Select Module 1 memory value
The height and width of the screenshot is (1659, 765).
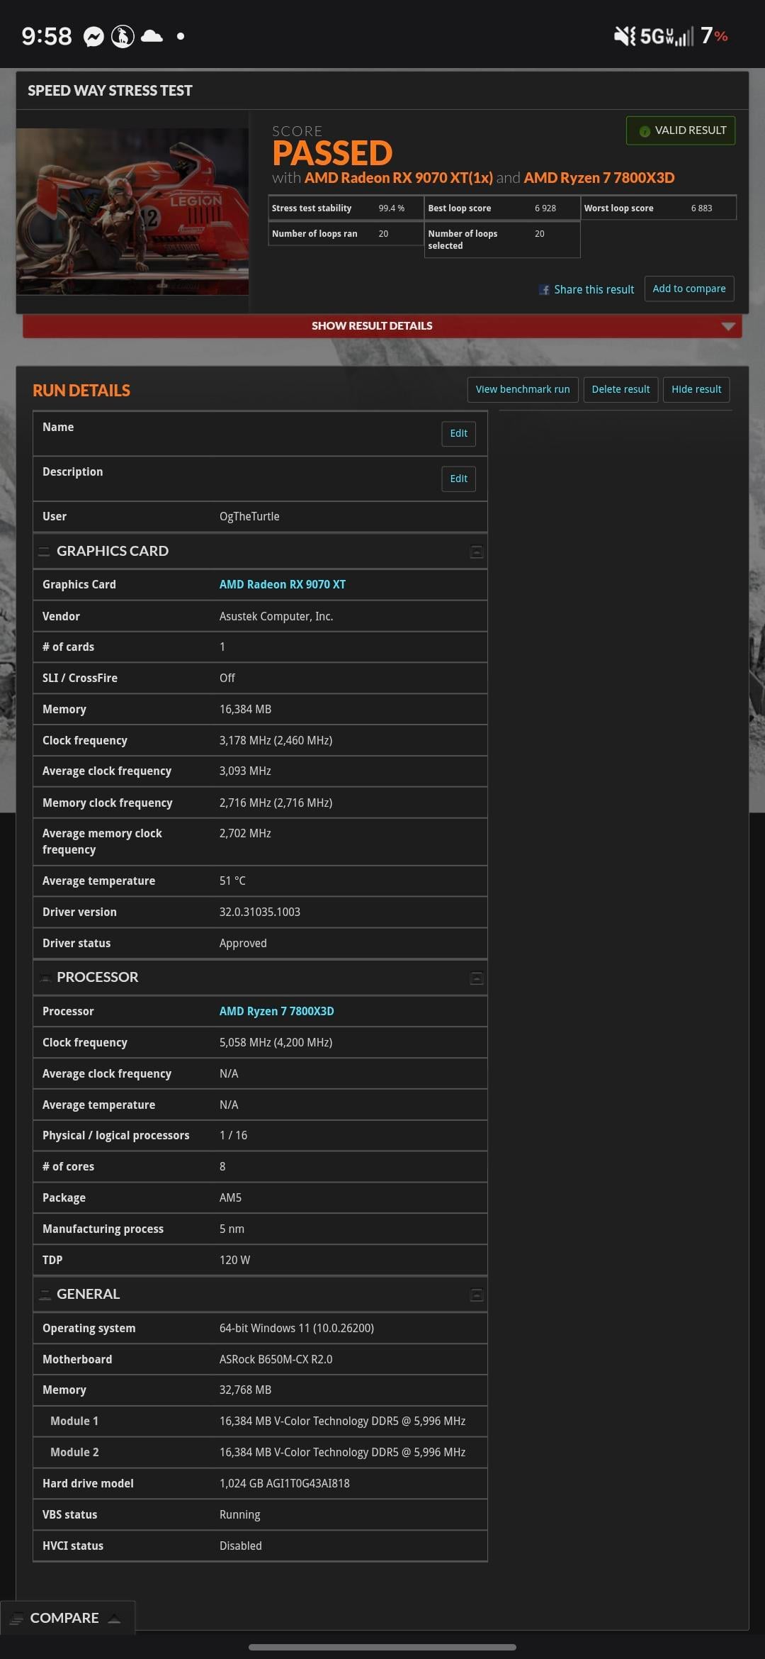[343, 1421]
